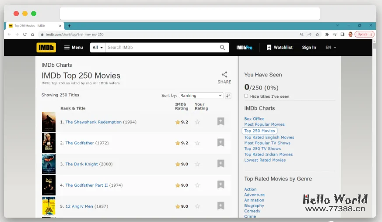The width and height of the screenshot is (382, 222).
Task: Open the Top 250 TV Shows link
Action: click(x=262, y=149)
